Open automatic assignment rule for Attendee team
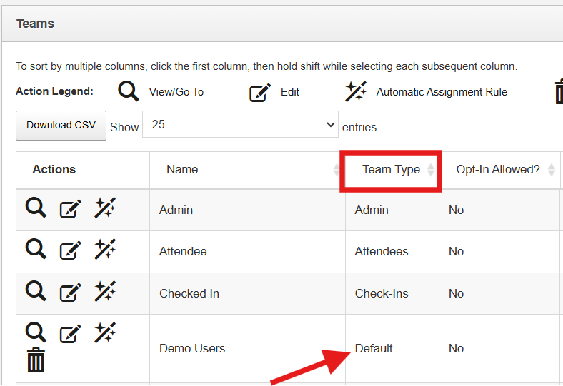The height and width of the screenshot is (386, 563). pos(105,250)
